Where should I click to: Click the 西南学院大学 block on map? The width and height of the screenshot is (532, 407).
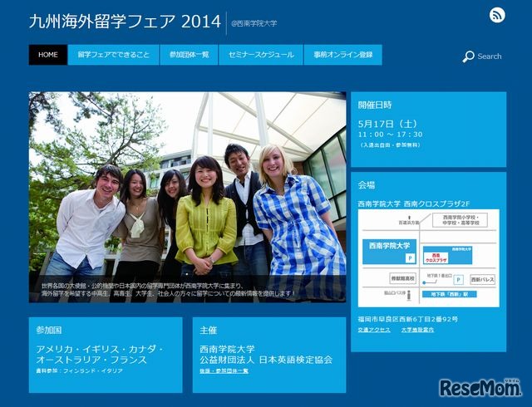click(x=389, y=252)
